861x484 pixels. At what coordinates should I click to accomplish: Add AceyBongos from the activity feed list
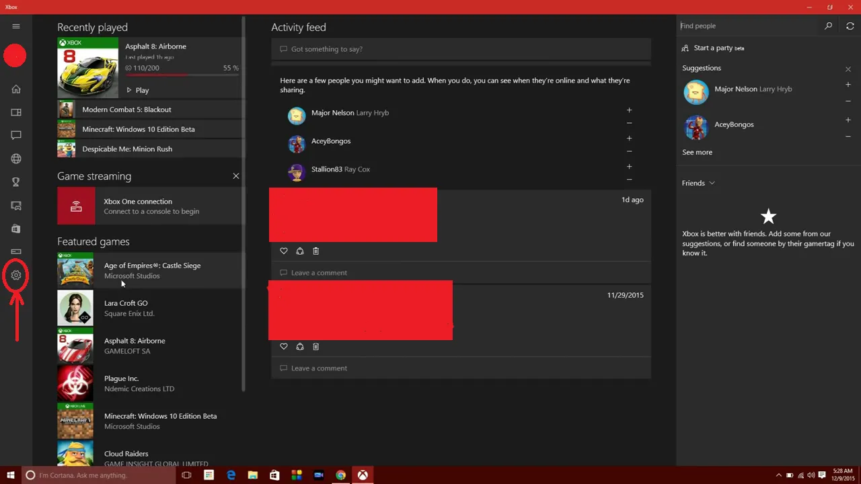pyautogui.click(x=630, y=138)
